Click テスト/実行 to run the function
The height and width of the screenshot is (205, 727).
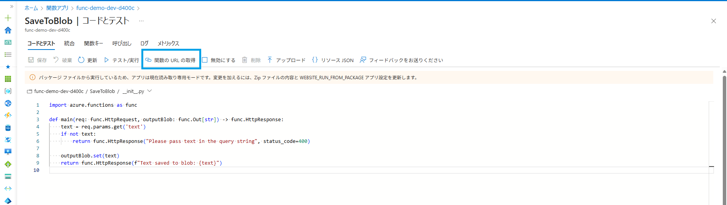point(121,60)
